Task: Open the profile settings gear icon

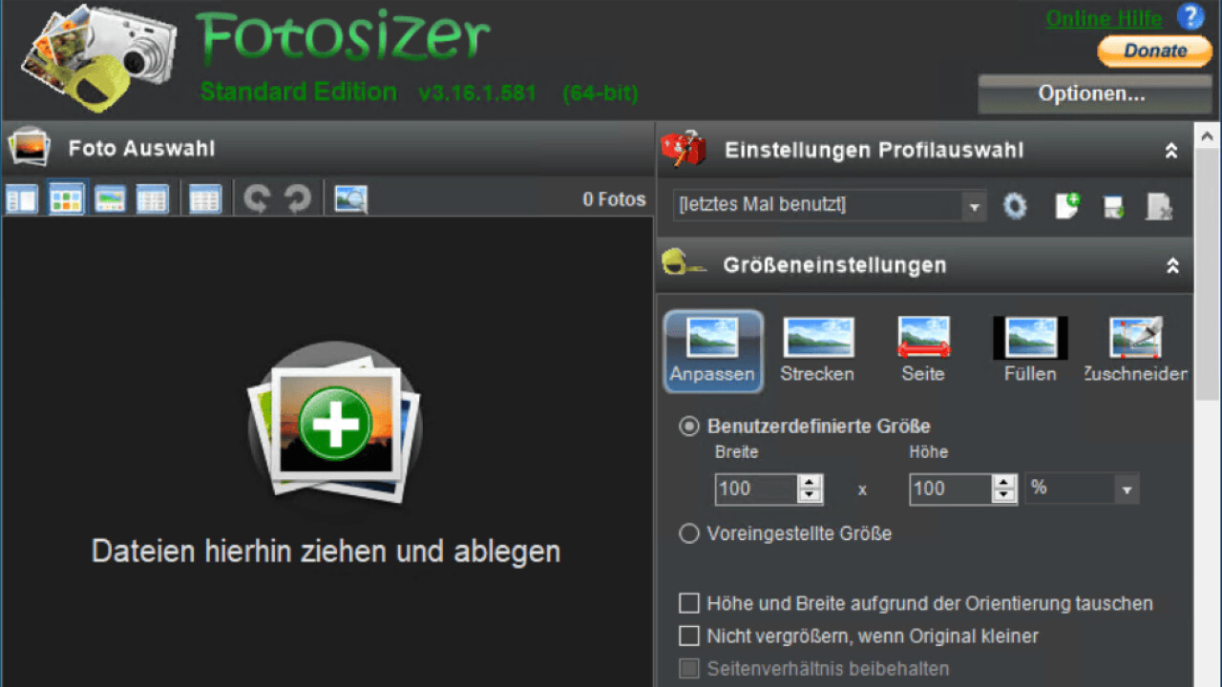Action: 1015,205
